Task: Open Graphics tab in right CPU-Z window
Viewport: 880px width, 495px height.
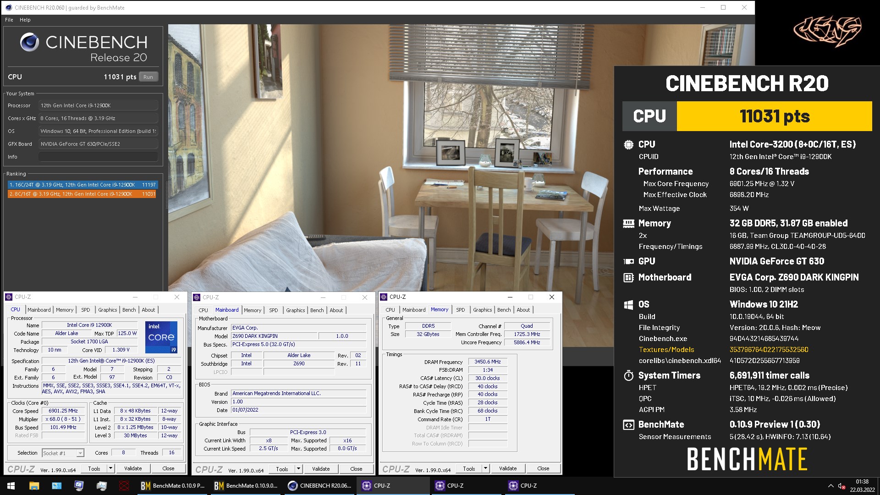Action: pos(483,310)
